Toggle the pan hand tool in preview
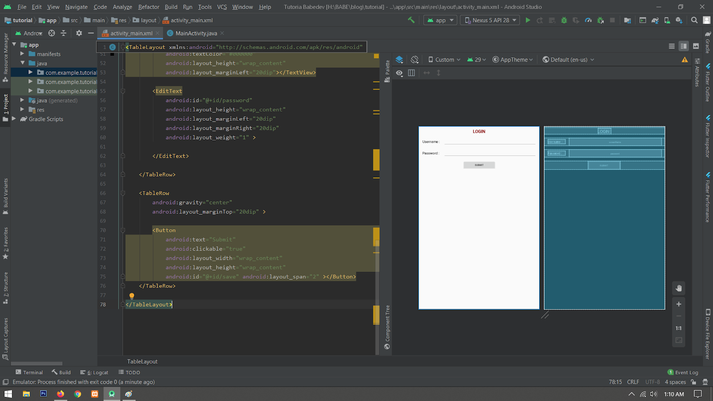This screenshot has height=401, width=713. pos(679,288)
